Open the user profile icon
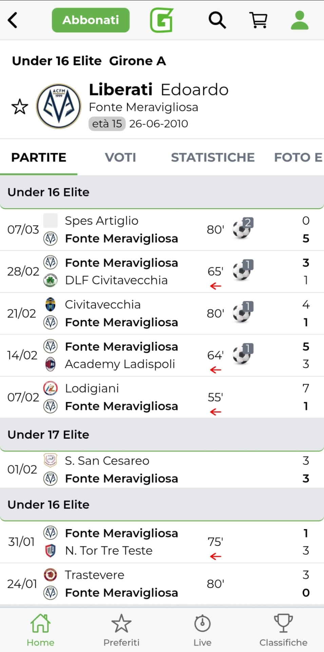Screen dimensions: 324x652 coord(300,20)
